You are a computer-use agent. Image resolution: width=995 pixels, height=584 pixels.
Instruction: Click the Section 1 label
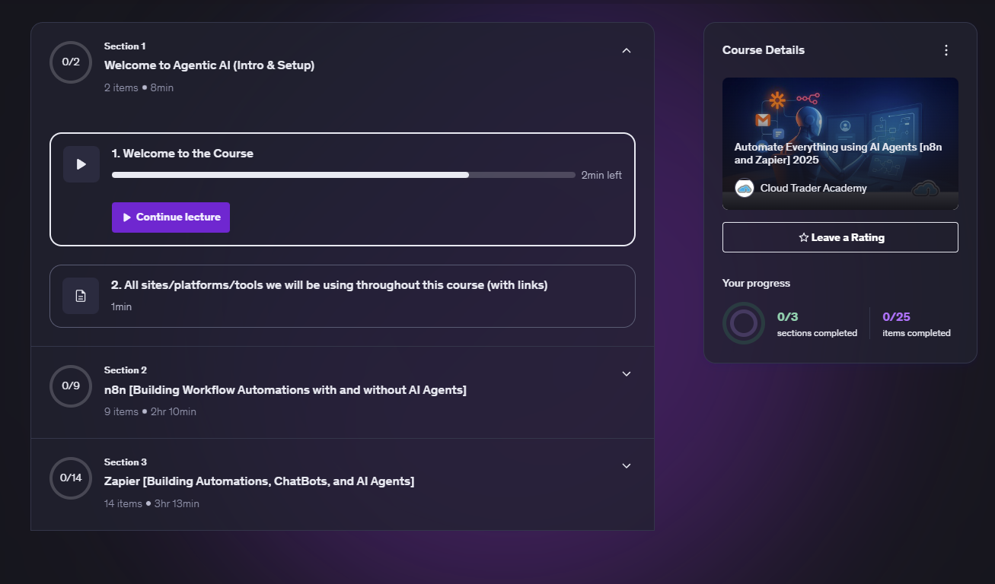point(125,46)
